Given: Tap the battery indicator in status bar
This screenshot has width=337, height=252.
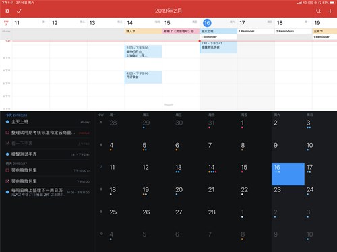Looking at the screenshot, I should pyautogui.click(x=332, y=3).
